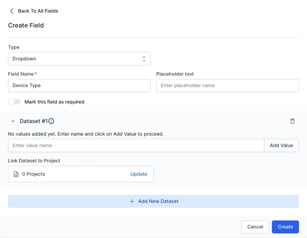Click the back arrow icon
Image resolution: width=307 pixels, height=238 pixels.
[12, 11]
